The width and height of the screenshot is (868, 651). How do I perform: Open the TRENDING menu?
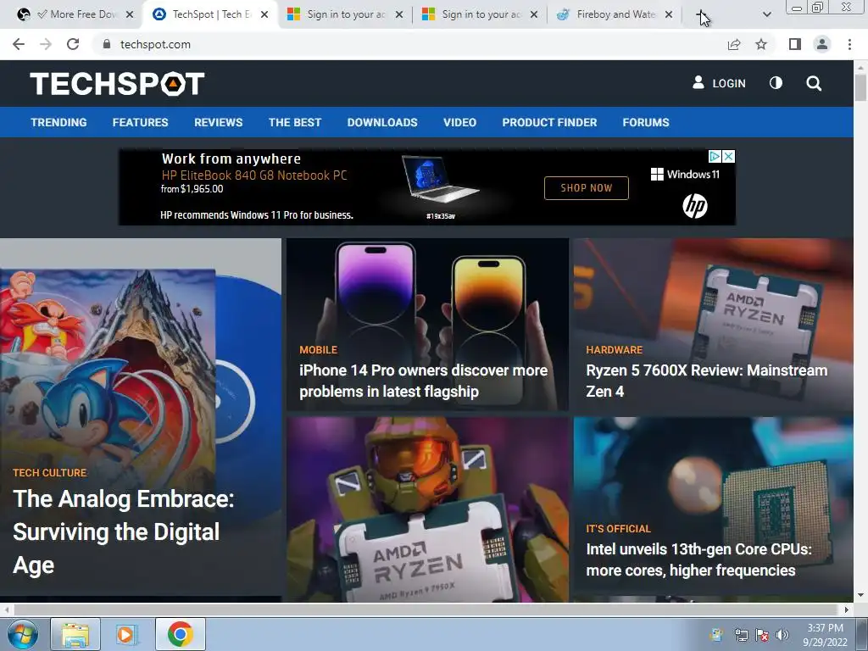(x=58, y=122)
